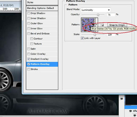Screen dimensions: 137x117
Task: Click the Scale value field showing 229
Action: click(x=111, y=35)
